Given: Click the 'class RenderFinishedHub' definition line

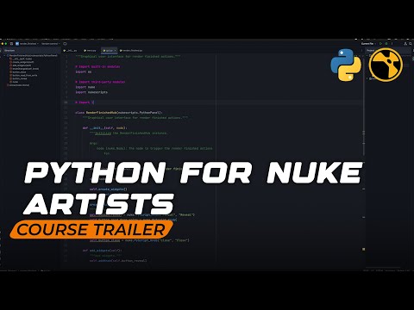Looking at the screenshot, I should coord(119,113).
